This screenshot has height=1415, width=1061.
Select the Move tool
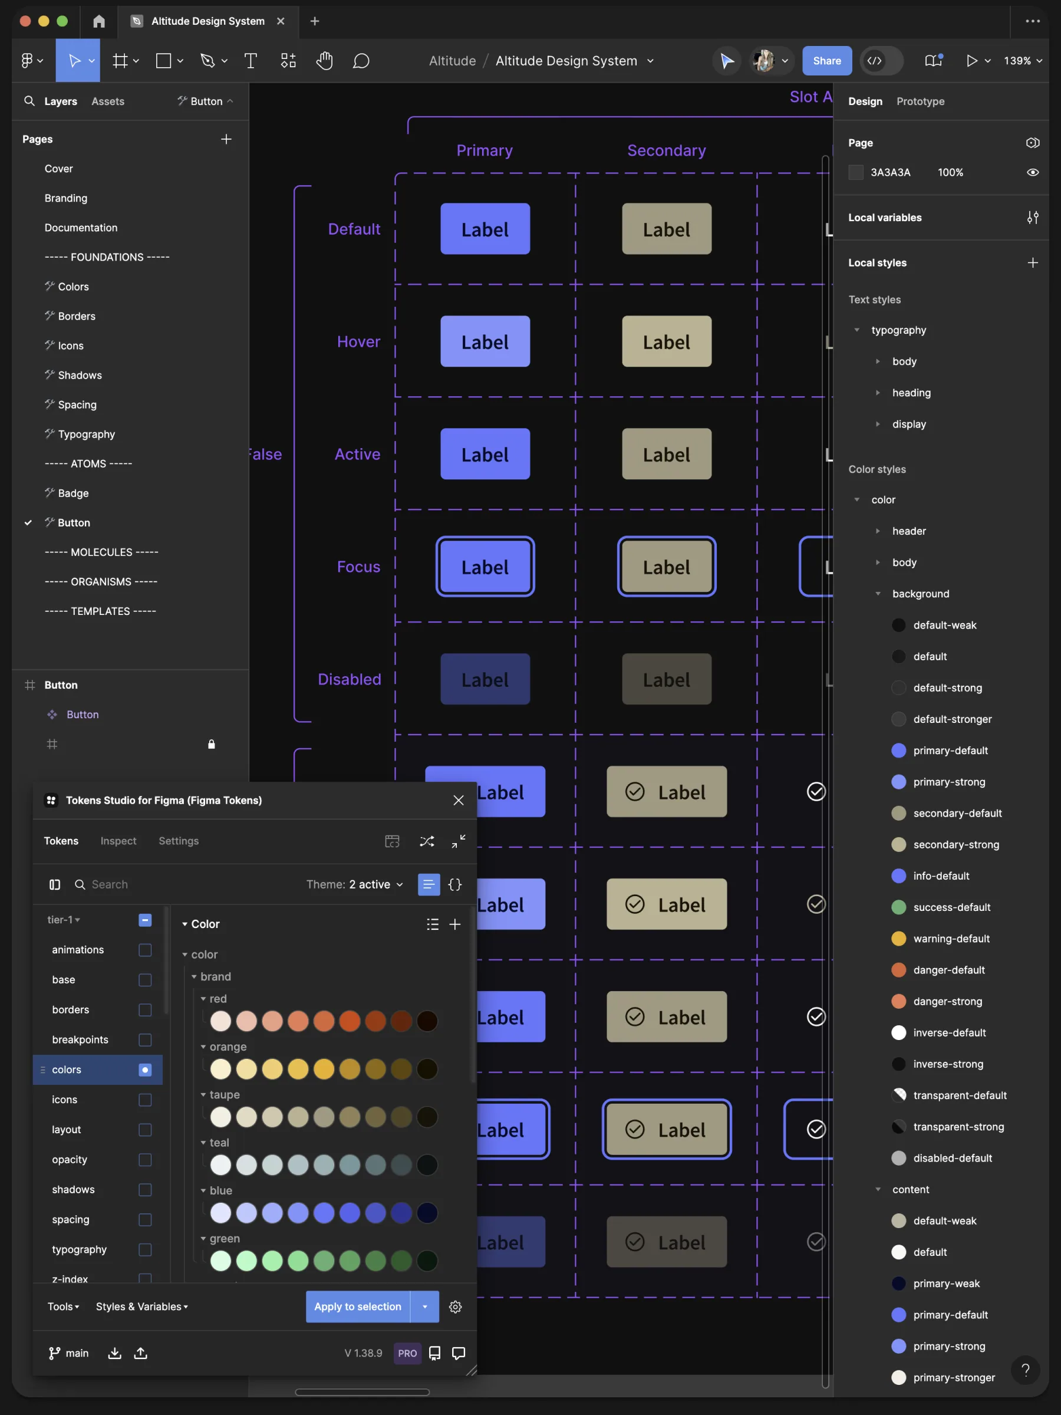tap(74, 61)
